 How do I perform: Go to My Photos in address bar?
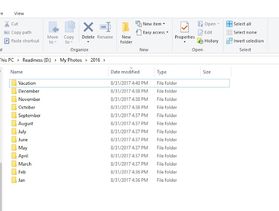point(71,60)
